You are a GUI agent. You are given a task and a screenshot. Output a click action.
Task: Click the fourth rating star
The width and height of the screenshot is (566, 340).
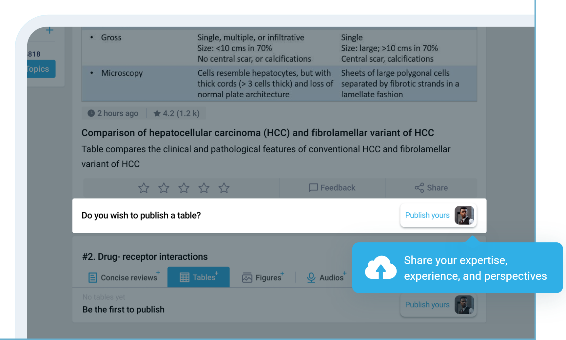click(x=204, y=188)
